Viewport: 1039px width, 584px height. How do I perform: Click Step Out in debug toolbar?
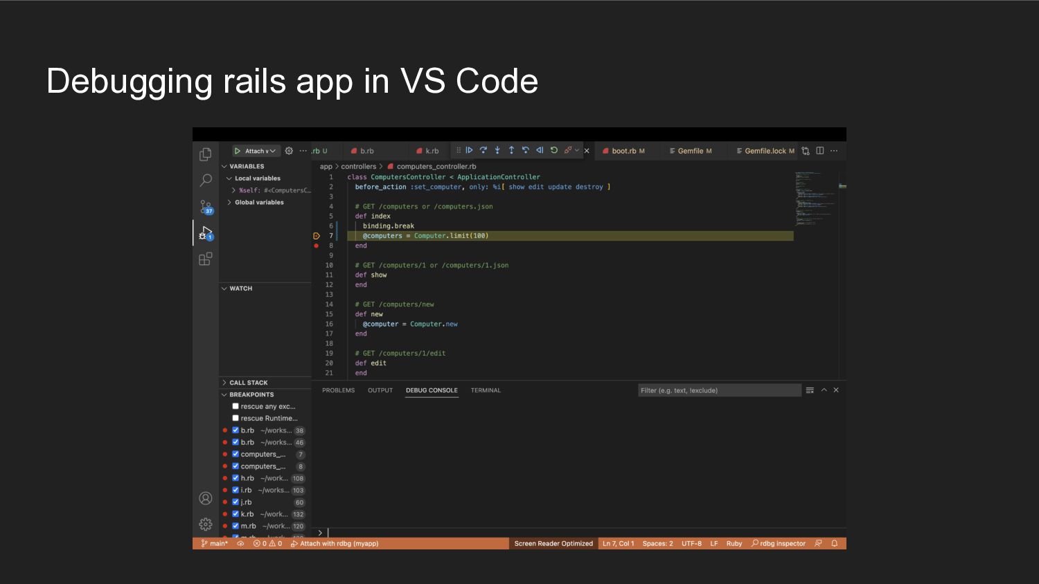[511, 150]
